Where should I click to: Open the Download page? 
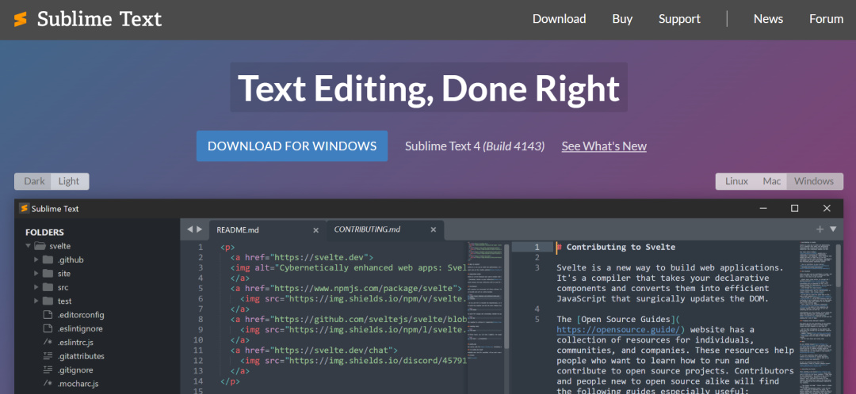coord(559,19)
